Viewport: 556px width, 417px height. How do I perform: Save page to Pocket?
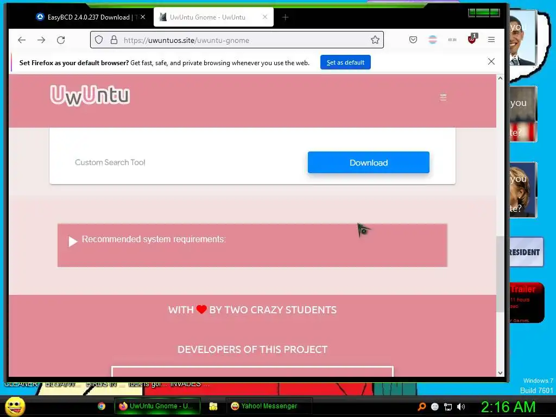click(x=413, y=40)
